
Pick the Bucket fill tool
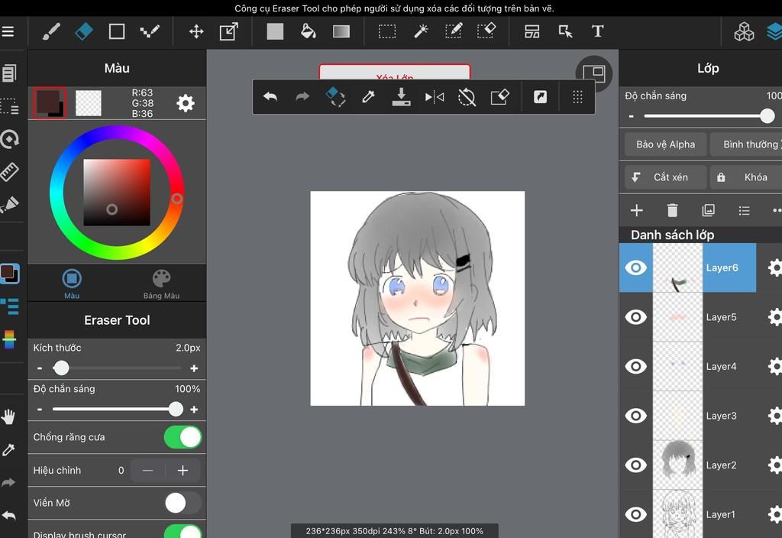tap(309, 31)
